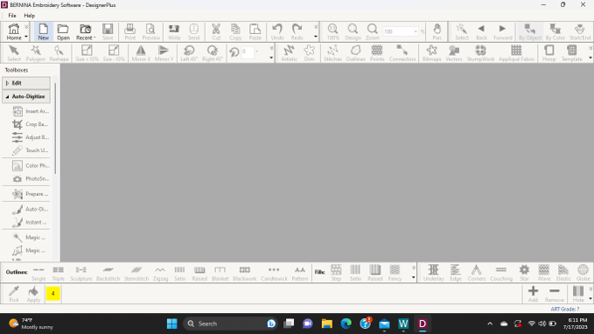Open Print Preview icon
This screenshot has width=594, height=334.
(x=150, y=31)
